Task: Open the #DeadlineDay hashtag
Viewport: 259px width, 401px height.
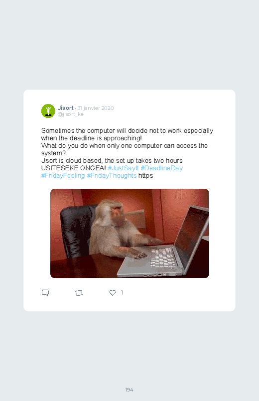Action: pyautogui.click(x=162, y=168)
